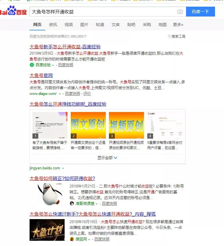
Task: Click caption 开通视频原创开通视频原创的要求
Action: (126, 145)
